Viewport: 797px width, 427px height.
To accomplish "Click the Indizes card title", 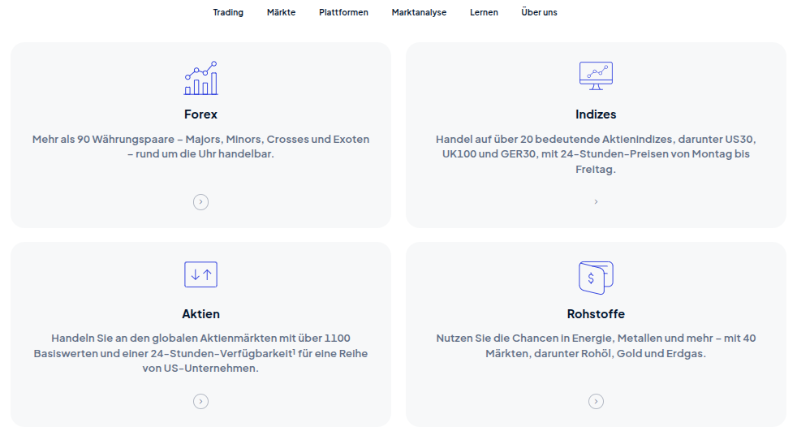I will coord(596,114).
